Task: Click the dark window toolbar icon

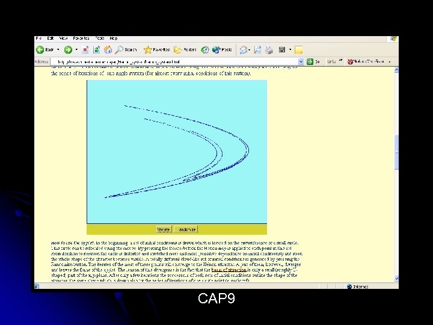Action: (x=282, y=50)
